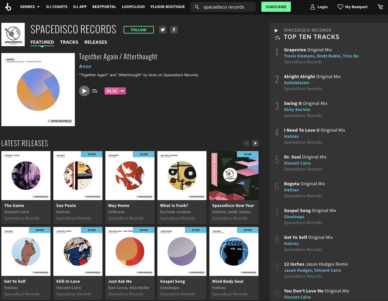Open Spacedisco New Year release cover
Screen dimensions: 388x301
point(234,176)
